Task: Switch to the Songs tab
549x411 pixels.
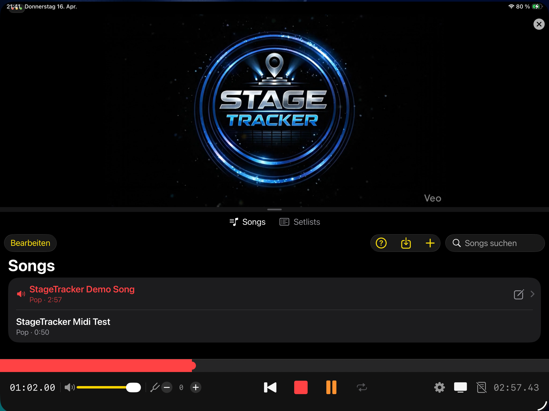Action: click(x=247, y=222)
